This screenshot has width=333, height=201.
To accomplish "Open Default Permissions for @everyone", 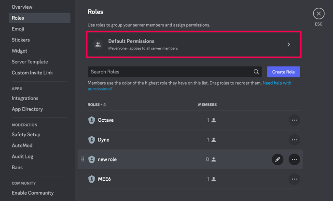I will pyautogui.click(x=194, y=44).
